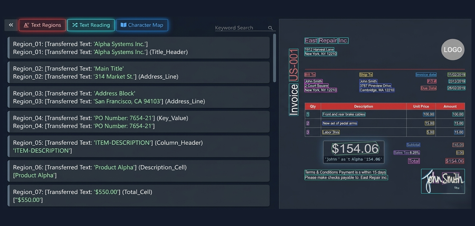475x226 pixels.
Task: Open the Text Regions tab
Action: click(42, 25)
